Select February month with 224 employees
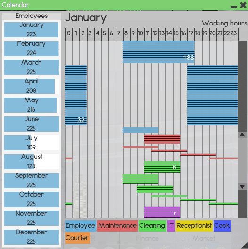This screenshot has height=249, width=248. 31,49
